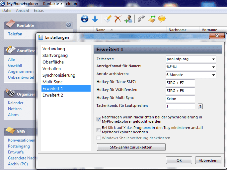
Task: Open SMS Archiv (PC)
Action: (x=18, y=164)
